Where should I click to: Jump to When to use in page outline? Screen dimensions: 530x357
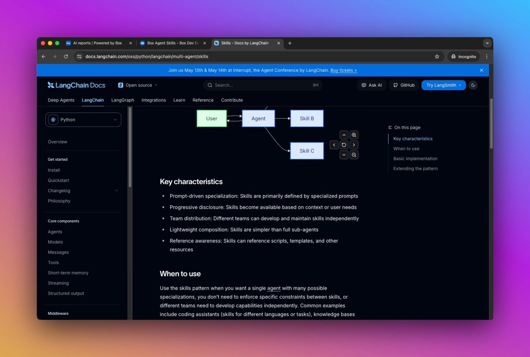[x=406, y=149]
